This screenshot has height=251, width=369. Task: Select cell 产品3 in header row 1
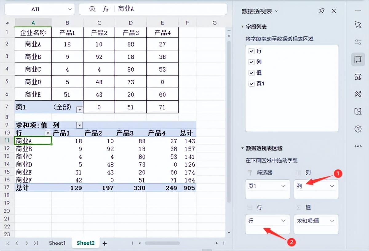[131, 33]
